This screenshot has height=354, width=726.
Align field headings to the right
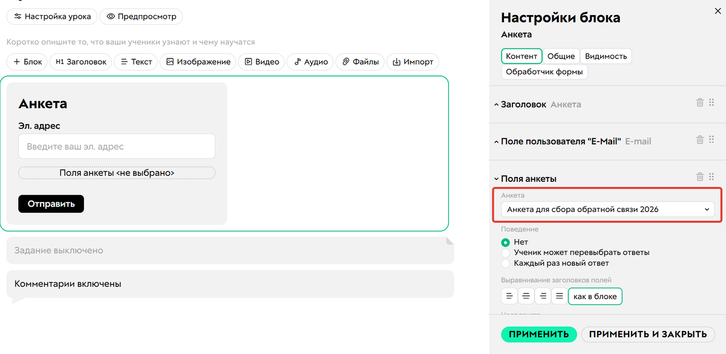click(x=543, y=296)
